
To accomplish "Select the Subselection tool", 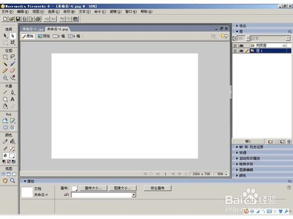I will tap(12, 36).
